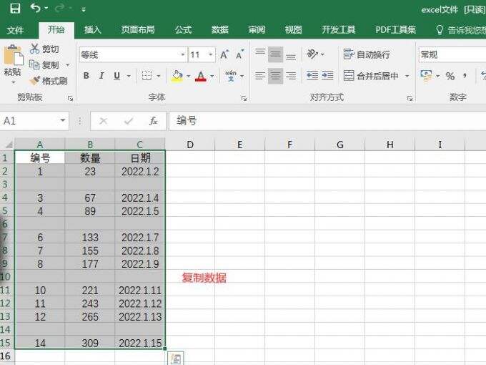Toggle Italic formatting
The width and height of the screenshot is (486, 365).
pyautogui.click(x=101, y=76)
